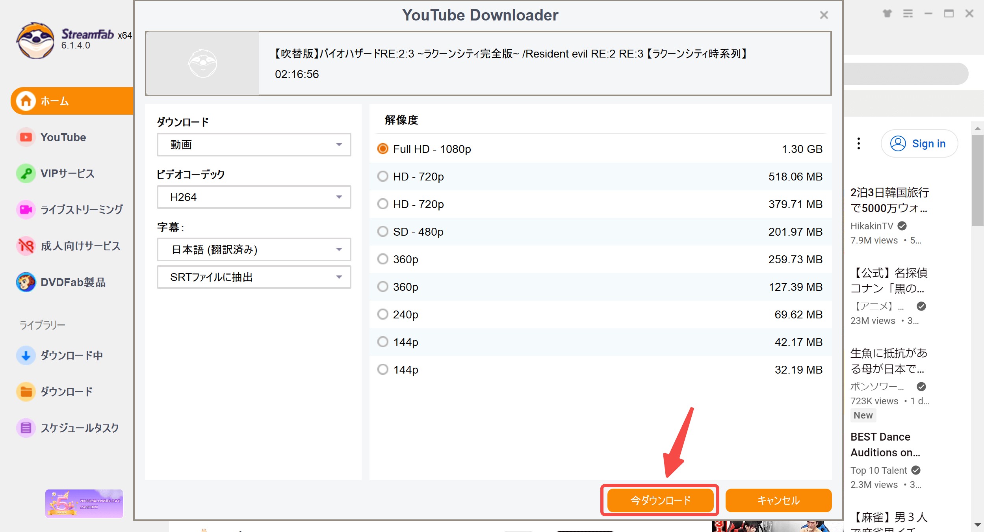
Task: Click the scrollbar up arrow
Action: (x=977, y=129)
